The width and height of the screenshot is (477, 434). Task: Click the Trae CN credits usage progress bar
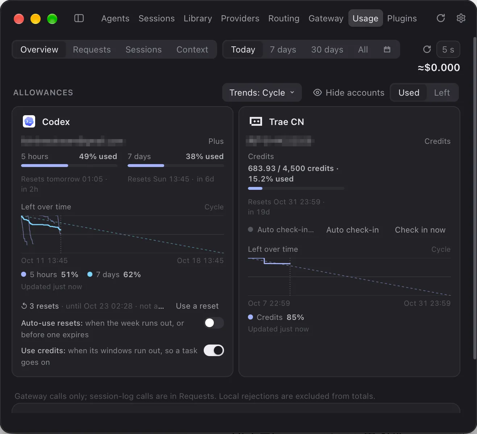pyautogui.click(x=296, y=188)
